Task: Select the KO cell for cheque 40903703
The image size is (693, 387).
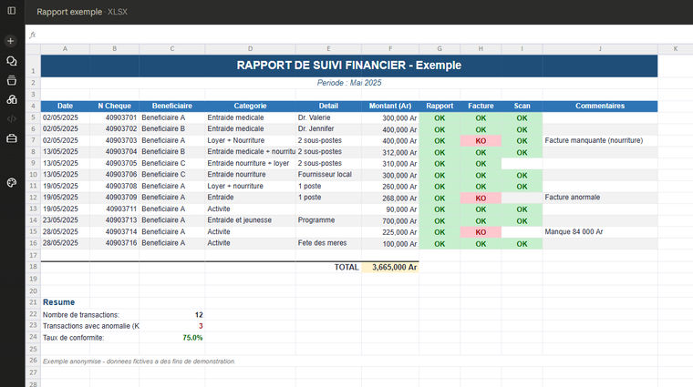Action: coord(481,141)
